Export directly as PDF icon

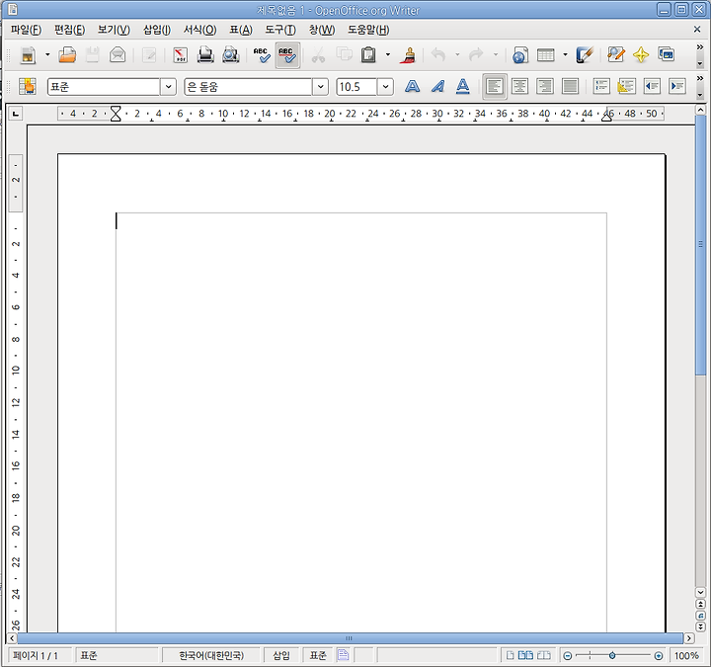181,55
